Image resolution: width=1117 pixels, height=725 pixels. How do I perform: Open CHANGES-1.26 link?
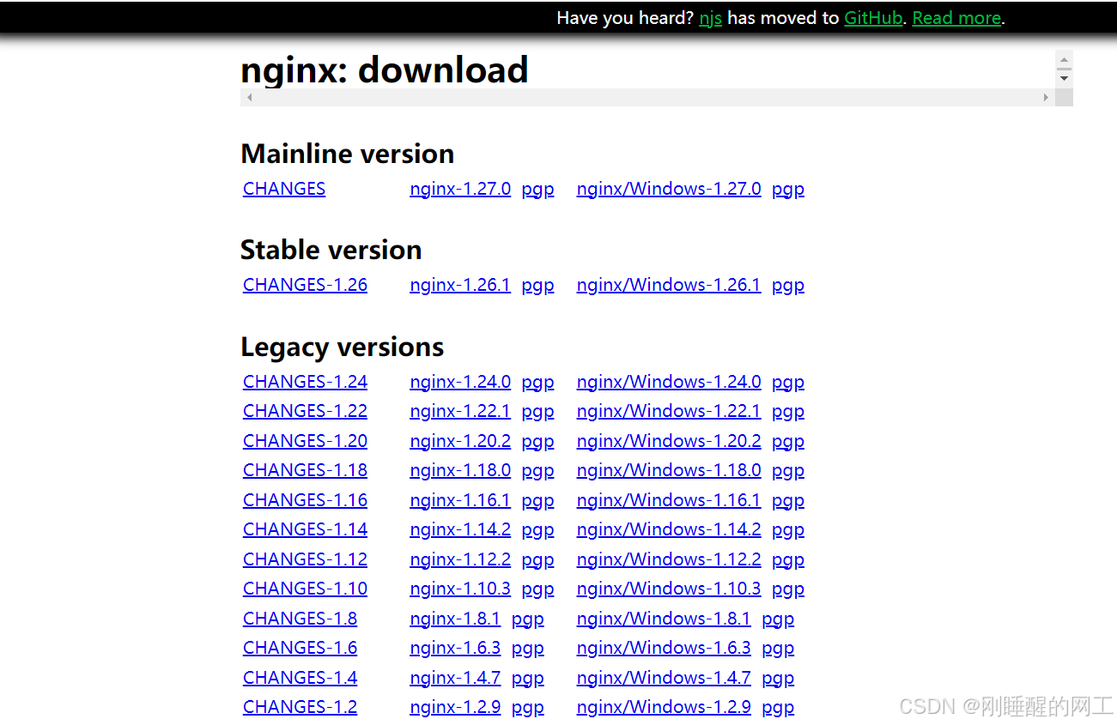pos(305,285)
